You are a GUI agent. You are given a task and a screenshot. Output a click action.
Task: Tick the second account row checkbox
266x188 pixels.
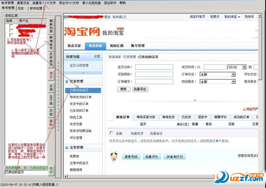point(11,31)
